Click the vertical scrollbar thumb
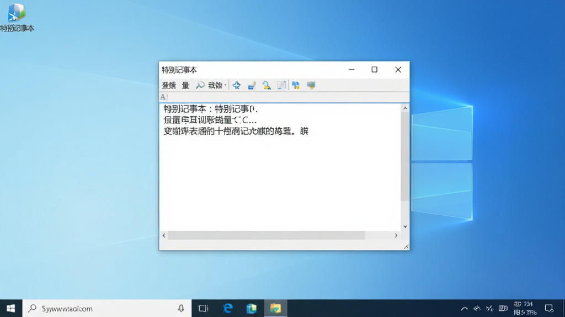The image size is (565, 317). [x=405, y=156]
